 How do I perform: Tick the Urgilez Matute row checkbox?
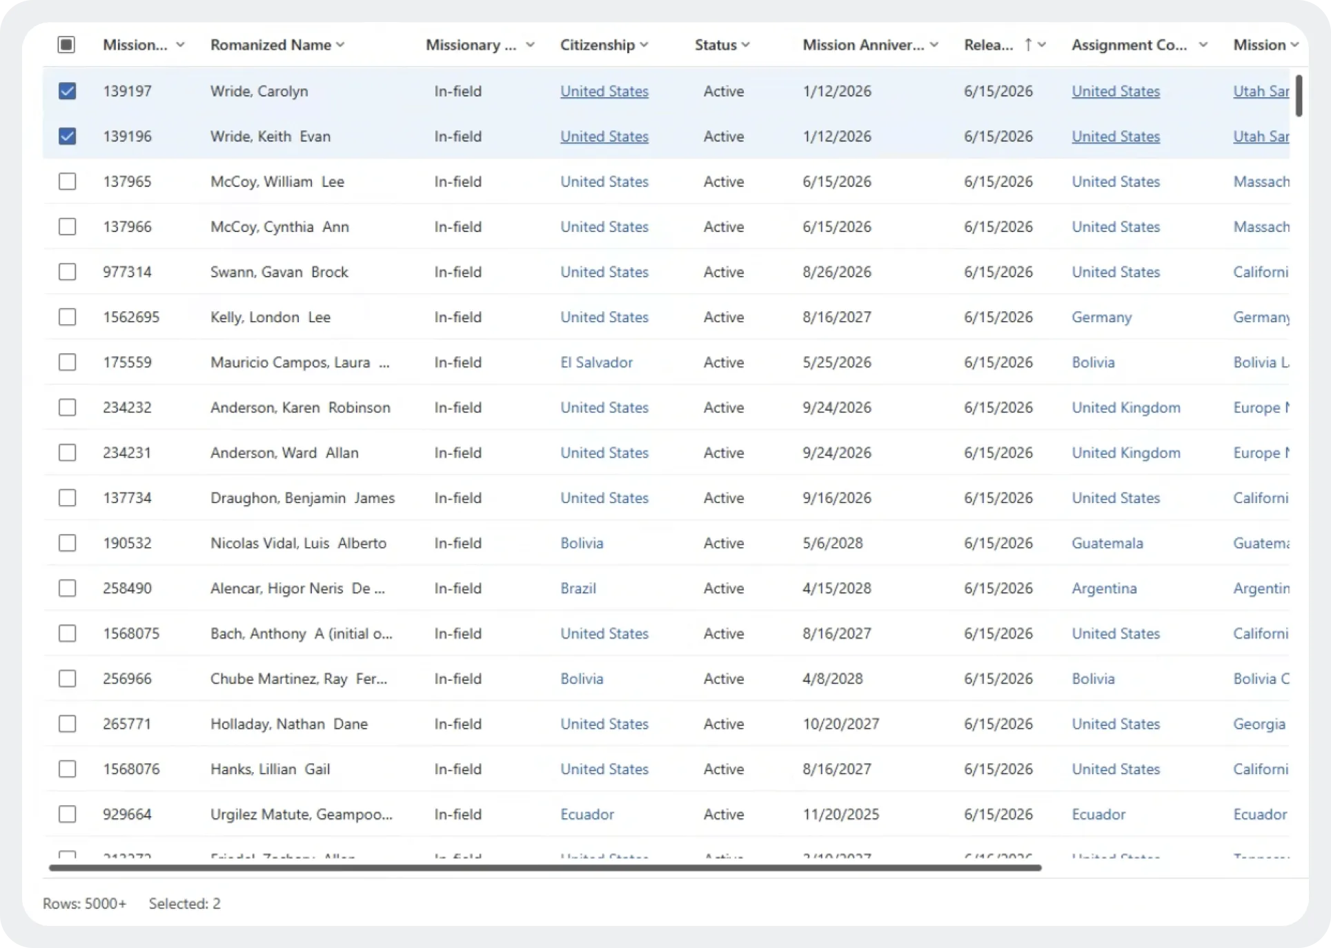67,814
